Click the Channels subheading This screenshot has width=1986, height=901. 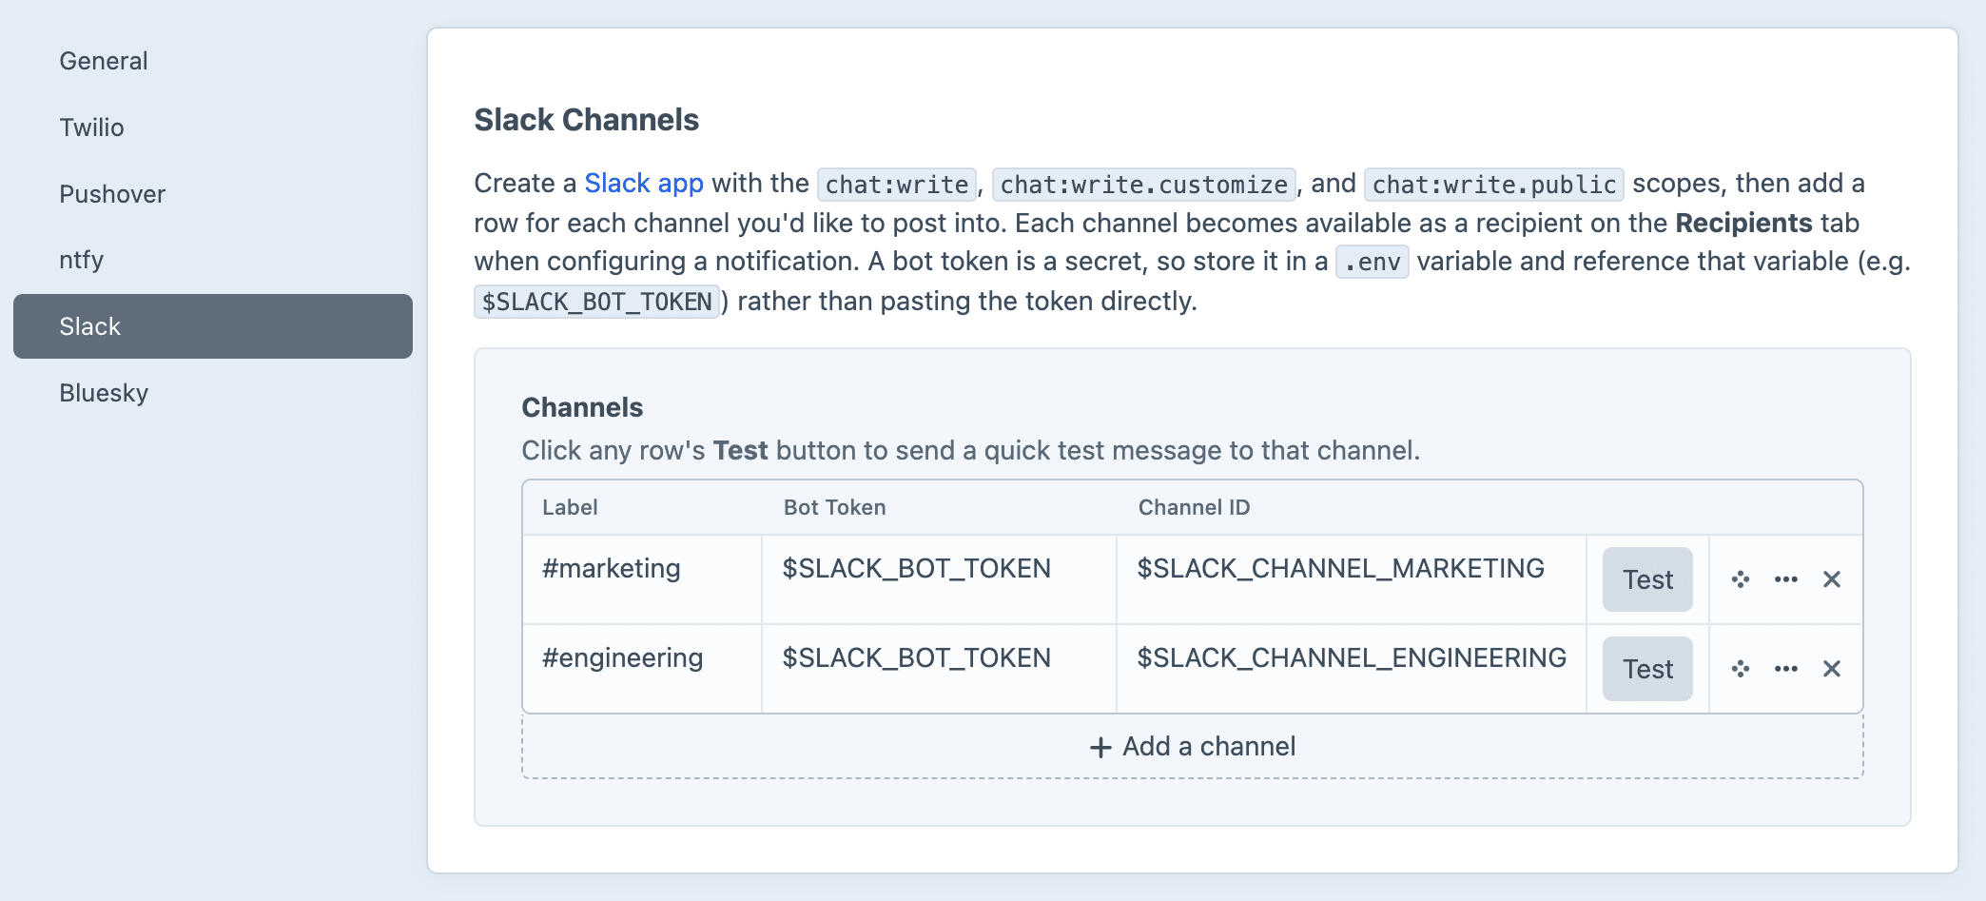tap(583, 407)
